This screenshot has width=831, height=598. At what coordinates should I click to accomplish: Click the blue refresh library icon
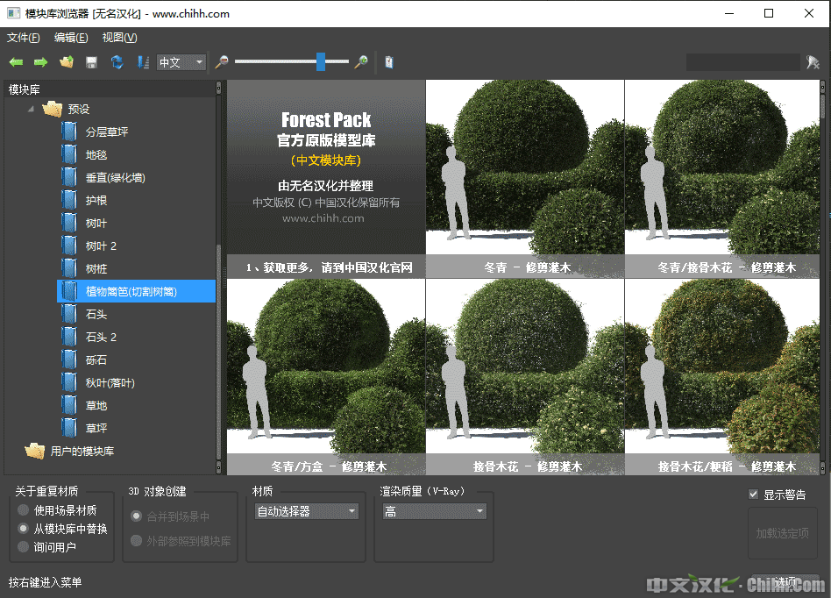point(117,62)
